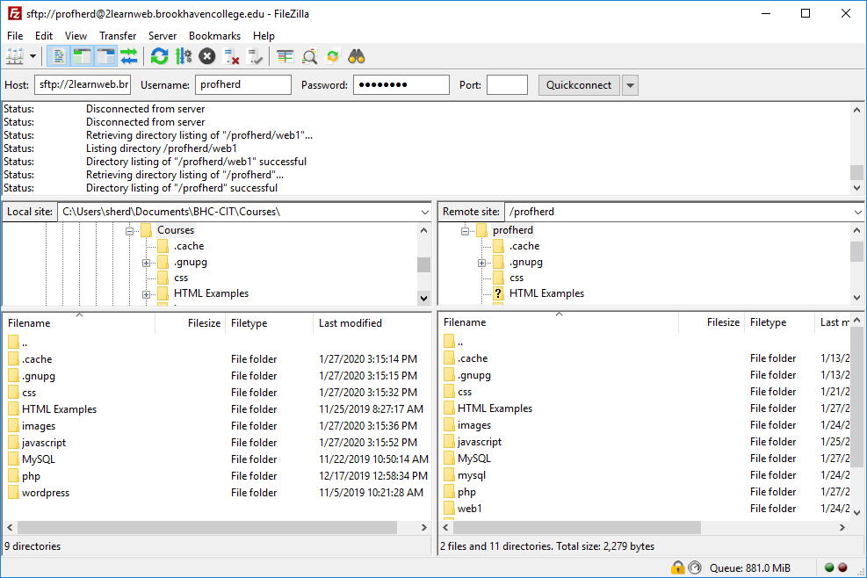Select remote .cache folder row
This screenshot has height=578, width=867.
646,358
